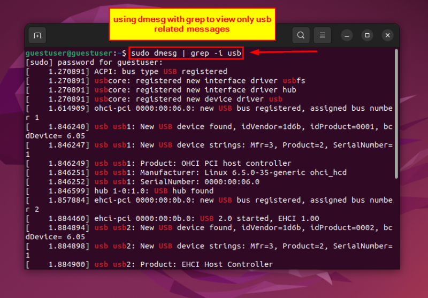
Task: Click the 'Product: EHCI Host Controller' line
Action: click(149, 264)
